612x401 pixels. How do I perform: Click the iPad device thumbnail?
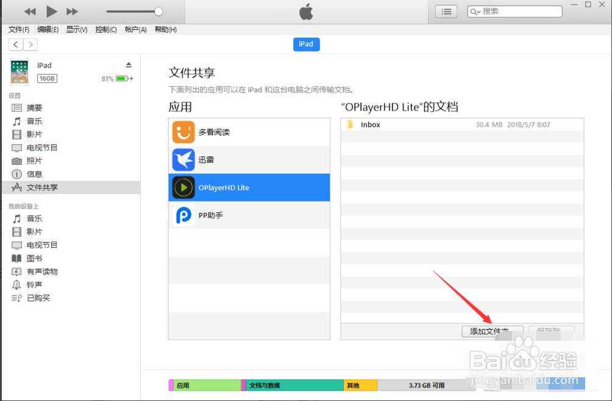click(20, 72)
